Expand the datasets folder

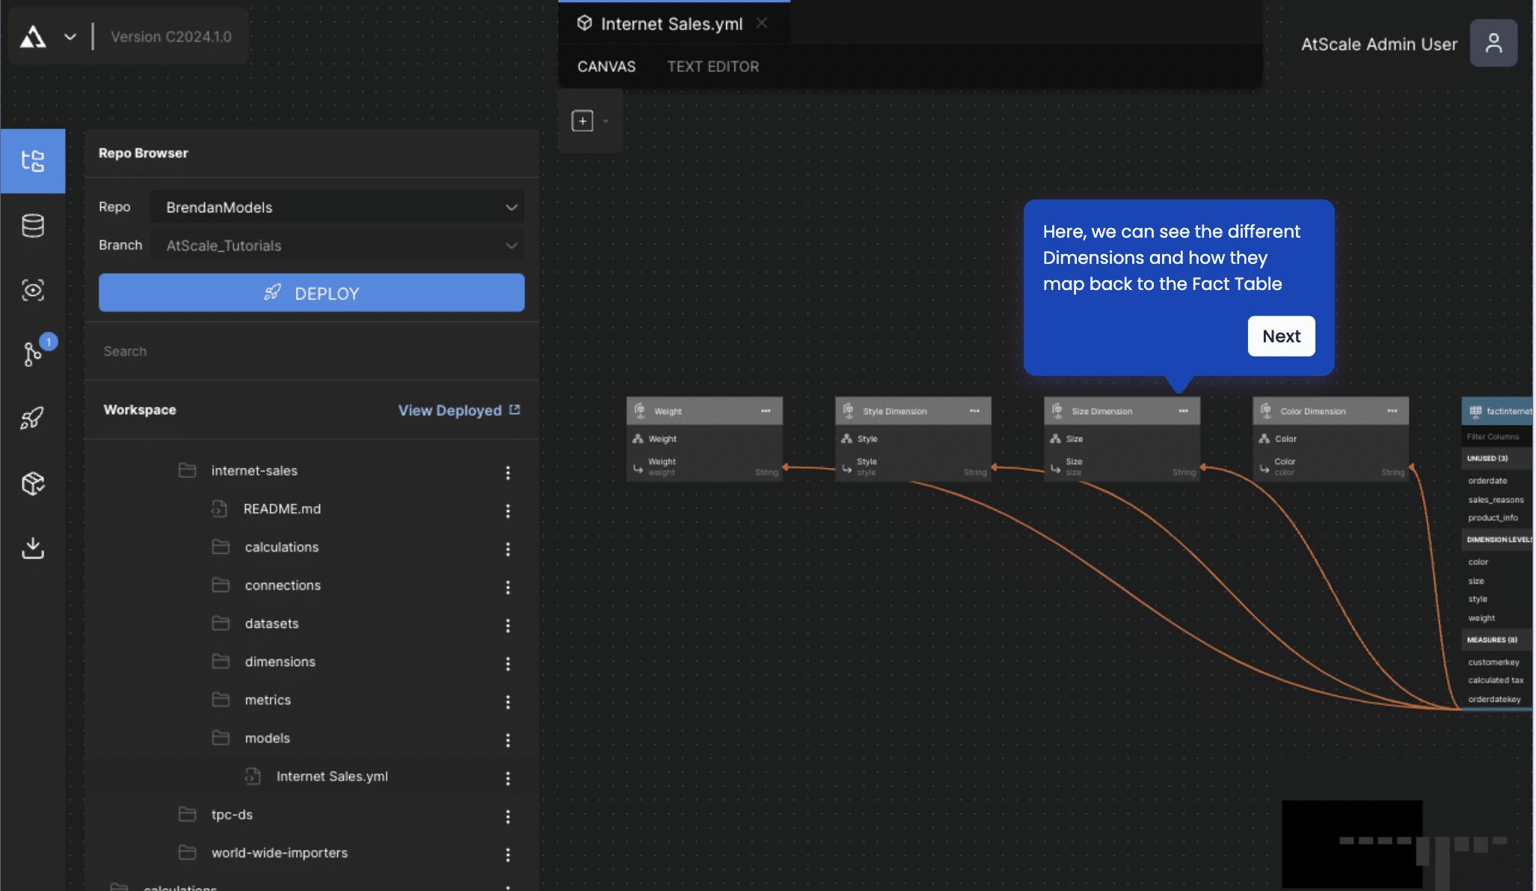(271, 623)
